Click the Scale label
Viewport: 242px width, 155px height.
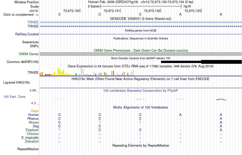34,6
